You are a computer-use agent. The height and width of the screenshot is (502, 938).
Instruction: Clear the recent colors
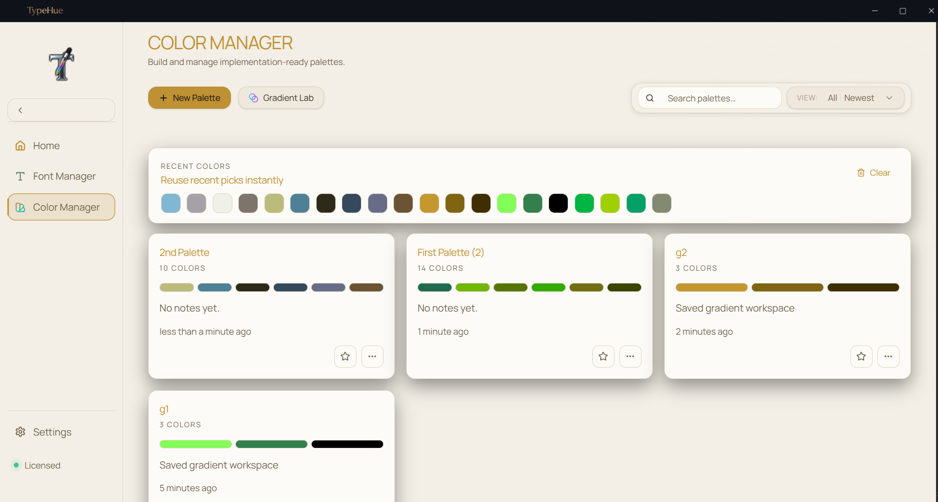tap(874, 173)
